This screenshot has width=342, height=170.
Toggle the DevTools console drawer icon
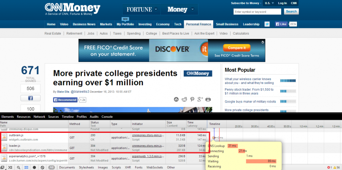[x=10, y=167]
